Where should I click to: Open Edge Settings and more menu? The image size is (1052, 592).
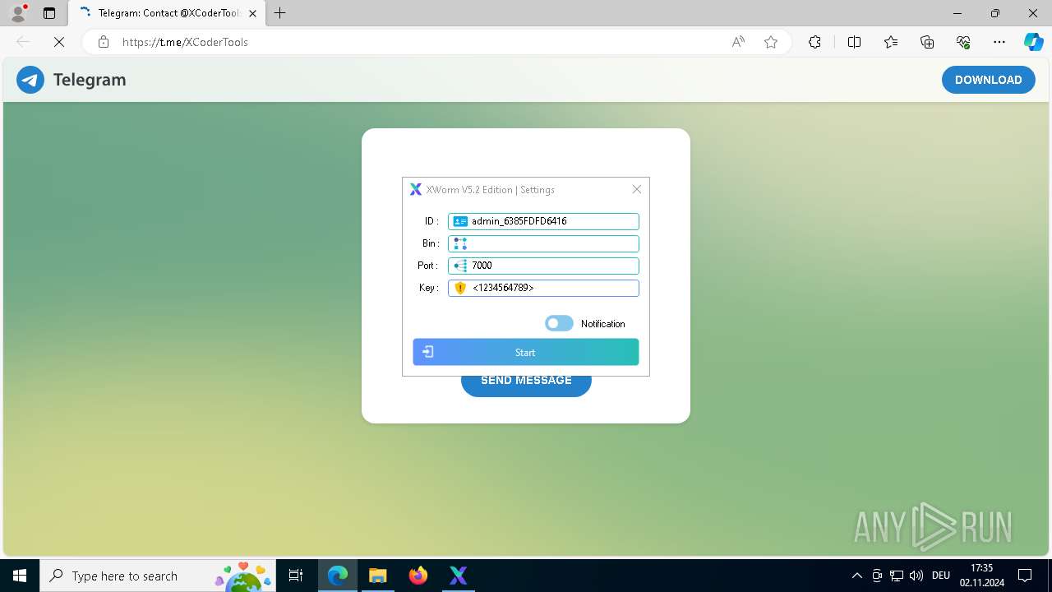click(x=999, y=42)
